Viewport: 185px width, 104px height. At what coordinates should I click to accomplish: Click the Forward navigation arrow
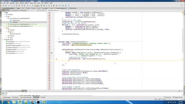coord(30,5)
